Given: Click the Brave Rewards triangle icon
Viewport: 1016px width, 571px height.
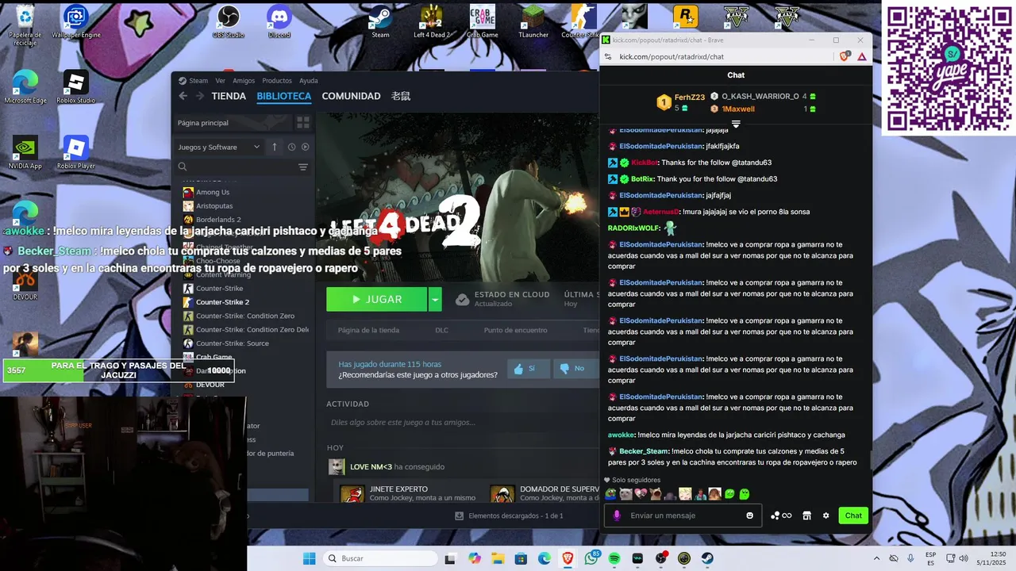Looking at the screenshot, I should tap(862, 56).
